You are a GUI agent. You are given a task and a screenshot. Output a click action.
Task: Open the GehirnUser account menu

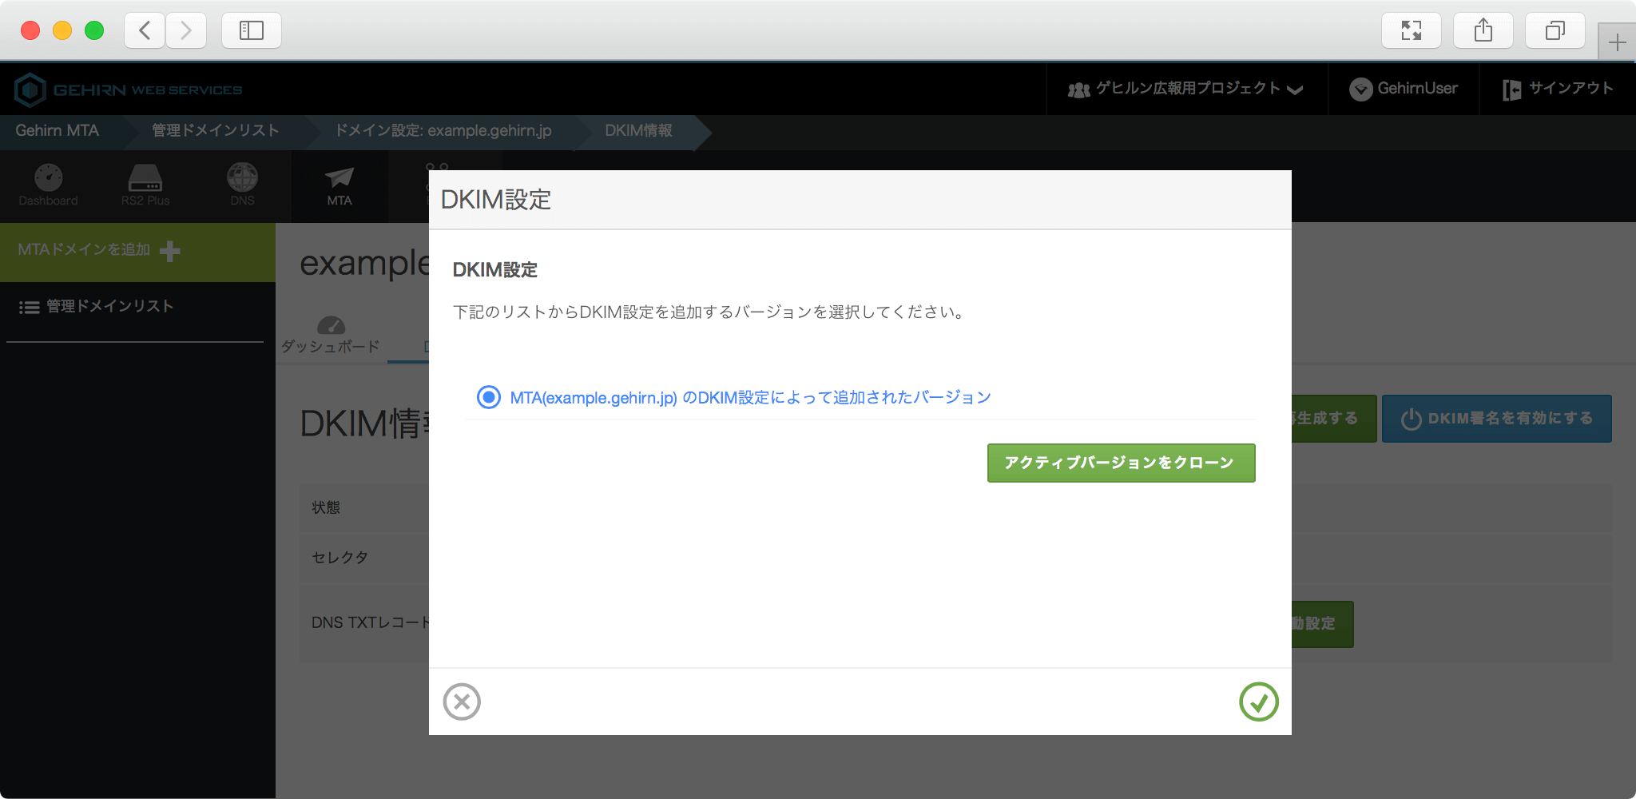pyautogui.click(x=1404, y=89)
